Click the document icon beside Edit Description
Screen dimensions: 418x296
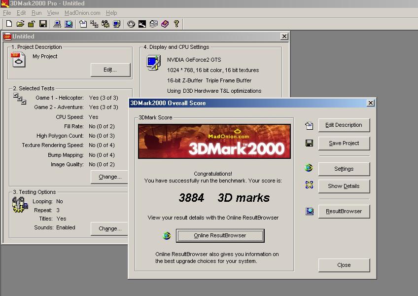(309, 125)
